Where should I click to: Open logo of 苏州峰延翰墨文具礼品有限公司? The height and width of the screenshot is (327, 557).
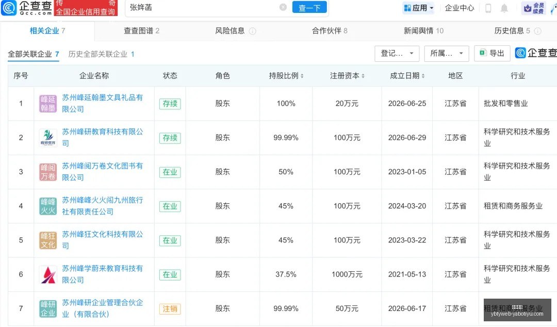tap(48, 104)
